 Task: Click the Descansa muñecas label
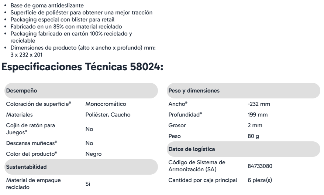point(32,143)
